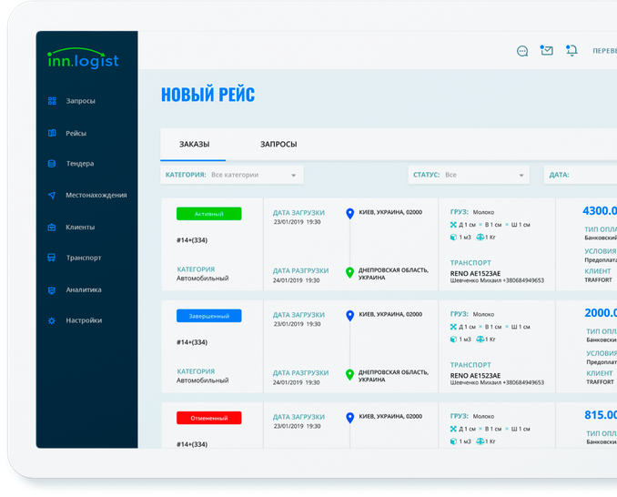This screenshot has height=497, width=617.
Task: Click Киев, Украина, 02000 in Завершенный order
Action: tap(390, 314)
